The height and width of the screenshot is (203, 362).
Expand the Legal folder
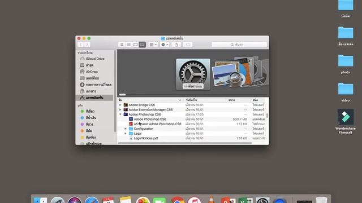pos(126,134)
